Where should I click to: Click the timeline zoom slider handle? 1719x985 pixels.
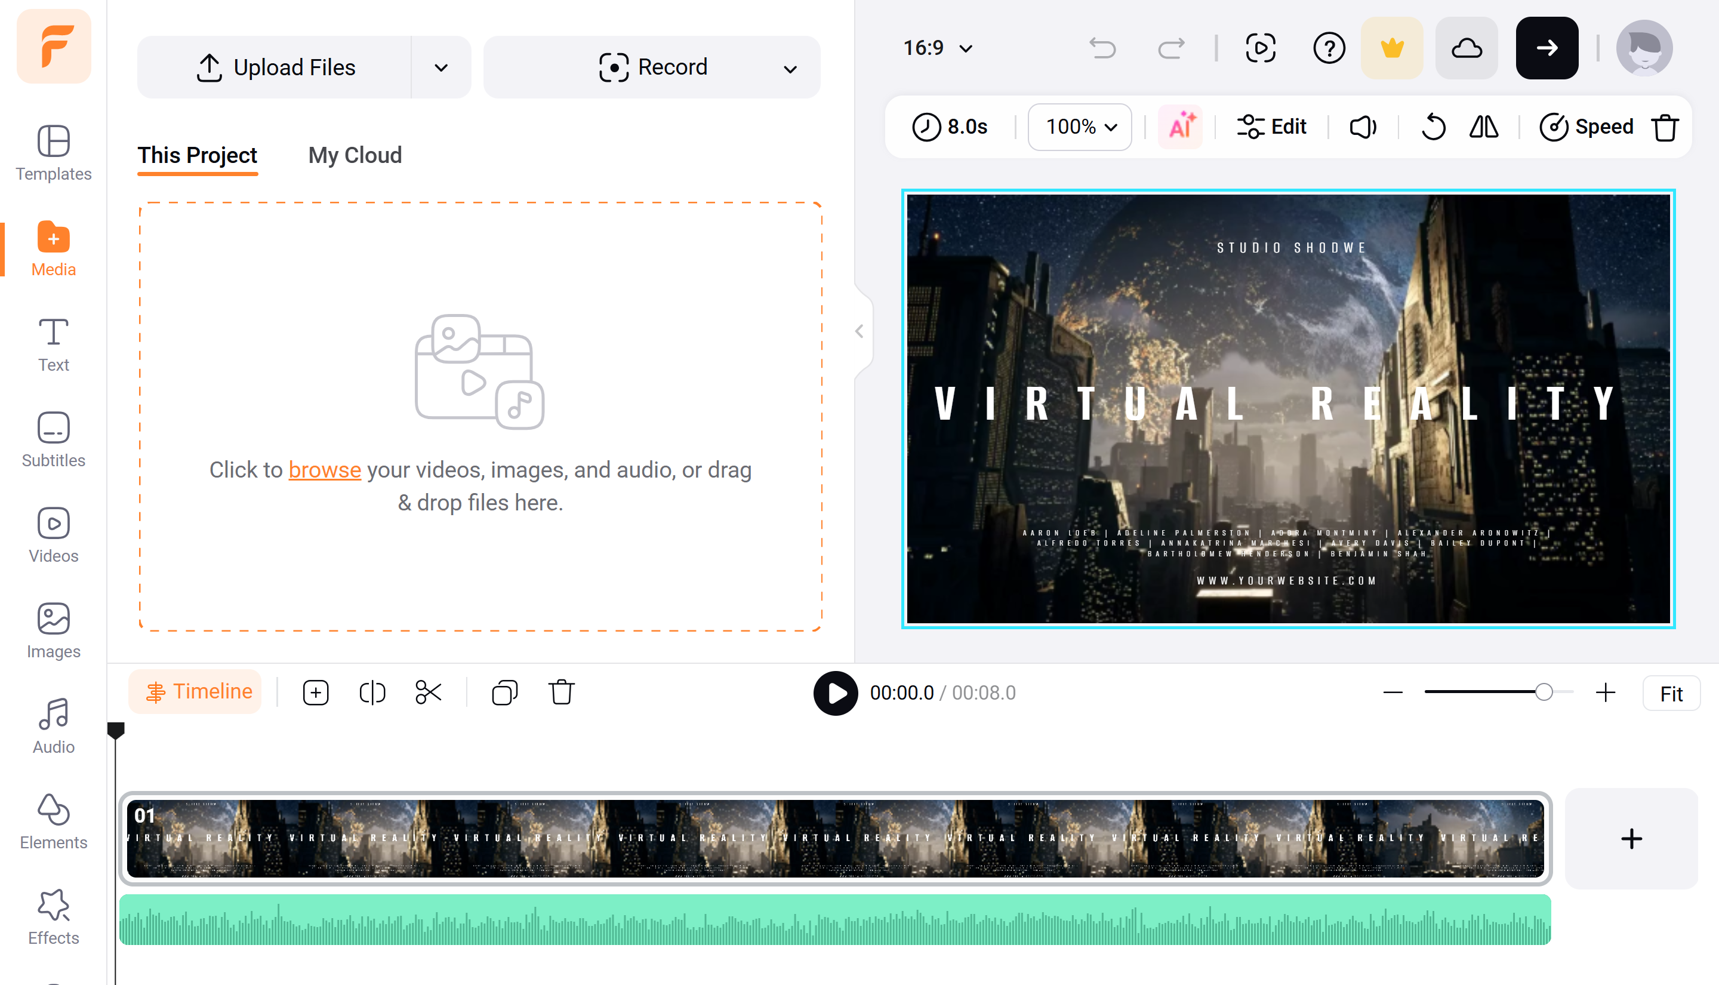pos(1543,692)
